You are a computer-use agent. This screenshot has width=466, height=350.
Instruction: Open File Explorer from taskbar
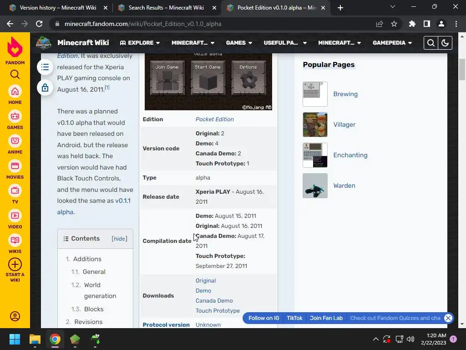(35, 339)
